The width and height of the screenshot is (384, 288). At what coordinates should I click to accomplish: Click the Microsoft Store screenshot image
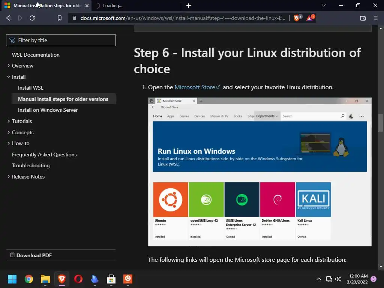point(260,172)
